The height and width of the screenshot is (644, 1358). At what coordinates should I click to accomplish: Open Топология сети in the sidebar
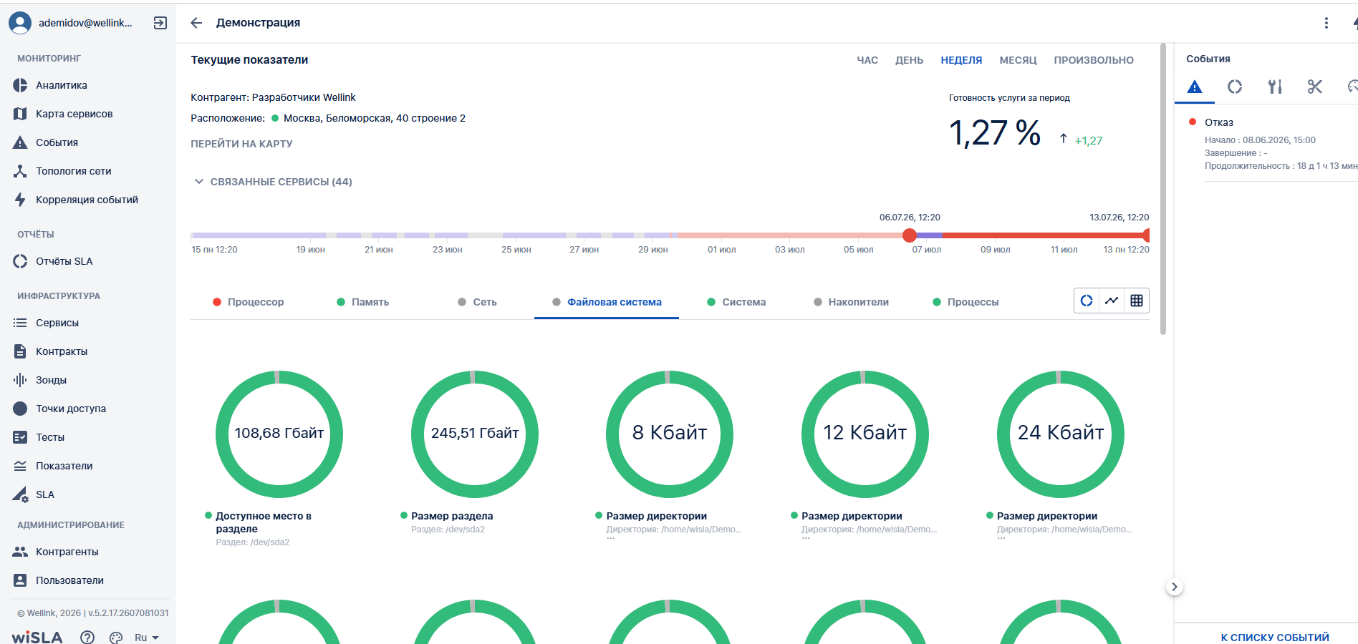tap(73, 171)
